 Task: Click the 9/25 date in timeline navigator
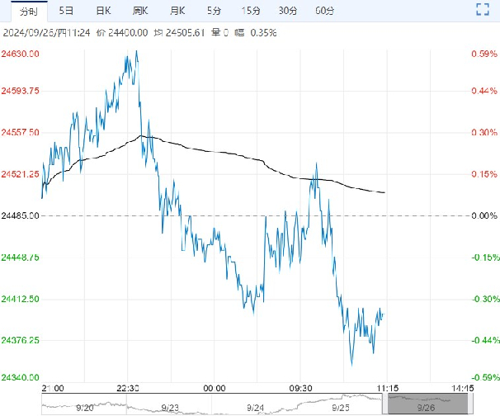pyautogui.click(x=340, y=406)
